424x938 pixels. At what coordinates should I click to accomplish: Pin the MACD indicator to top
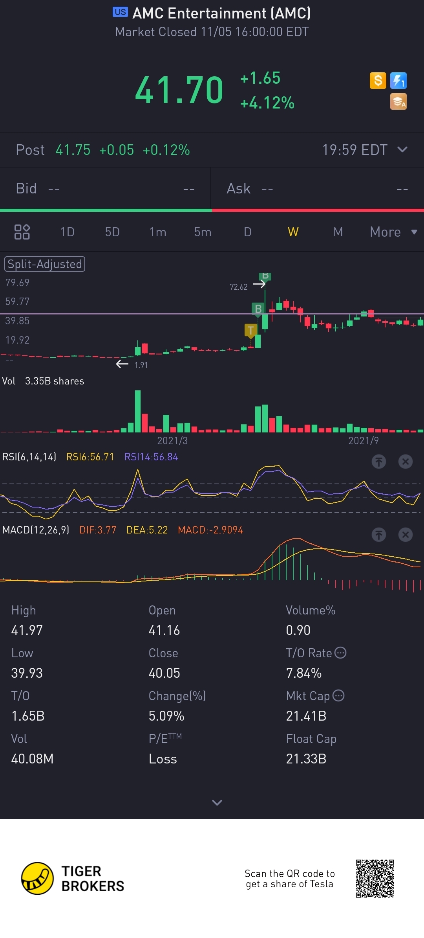379,535
